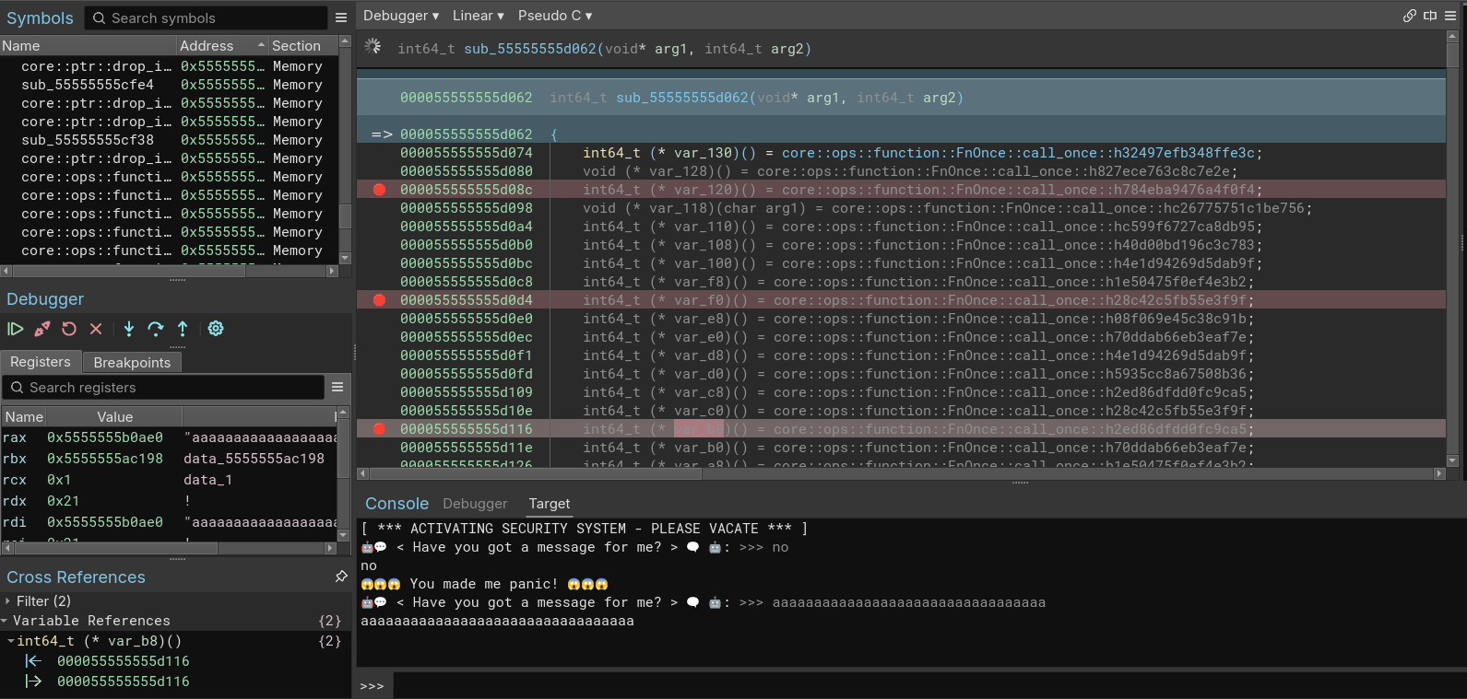
Task: Expand the Filter (2) section
Action: coord(8,601)
